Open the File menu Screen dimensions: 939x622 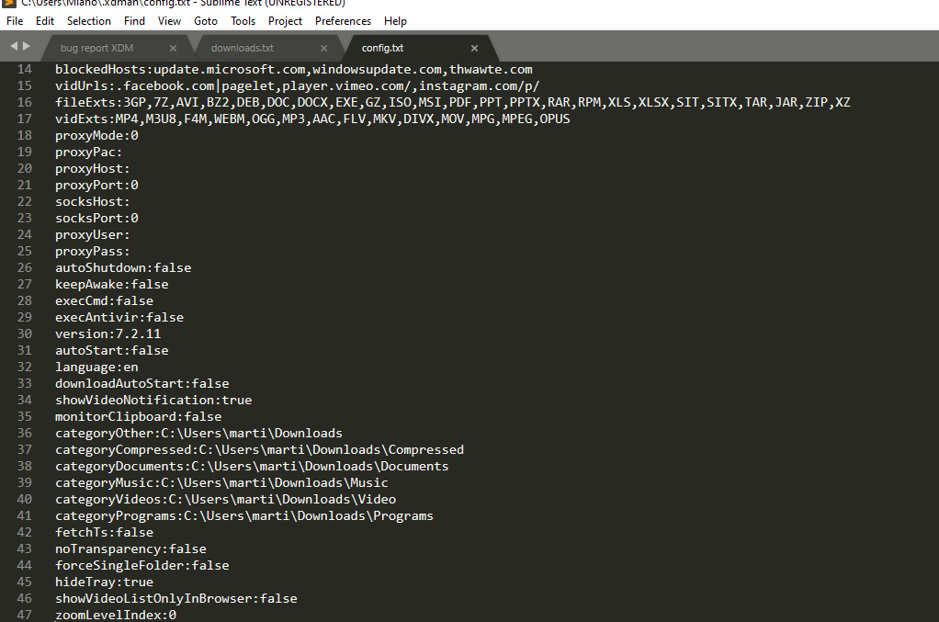14,20
